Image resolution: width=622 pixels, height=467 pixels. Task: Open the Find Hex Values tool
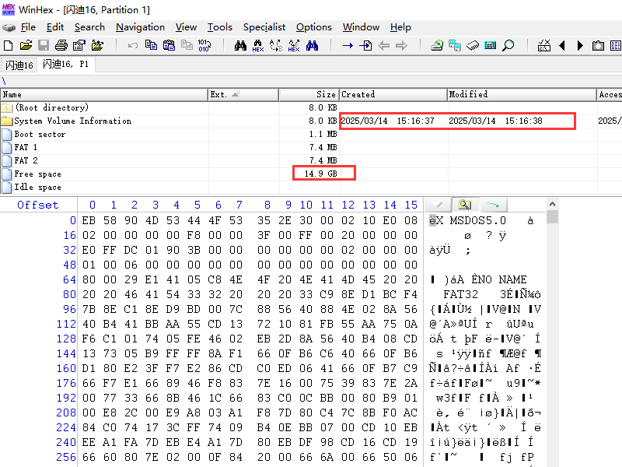click(x=258, y=46)
